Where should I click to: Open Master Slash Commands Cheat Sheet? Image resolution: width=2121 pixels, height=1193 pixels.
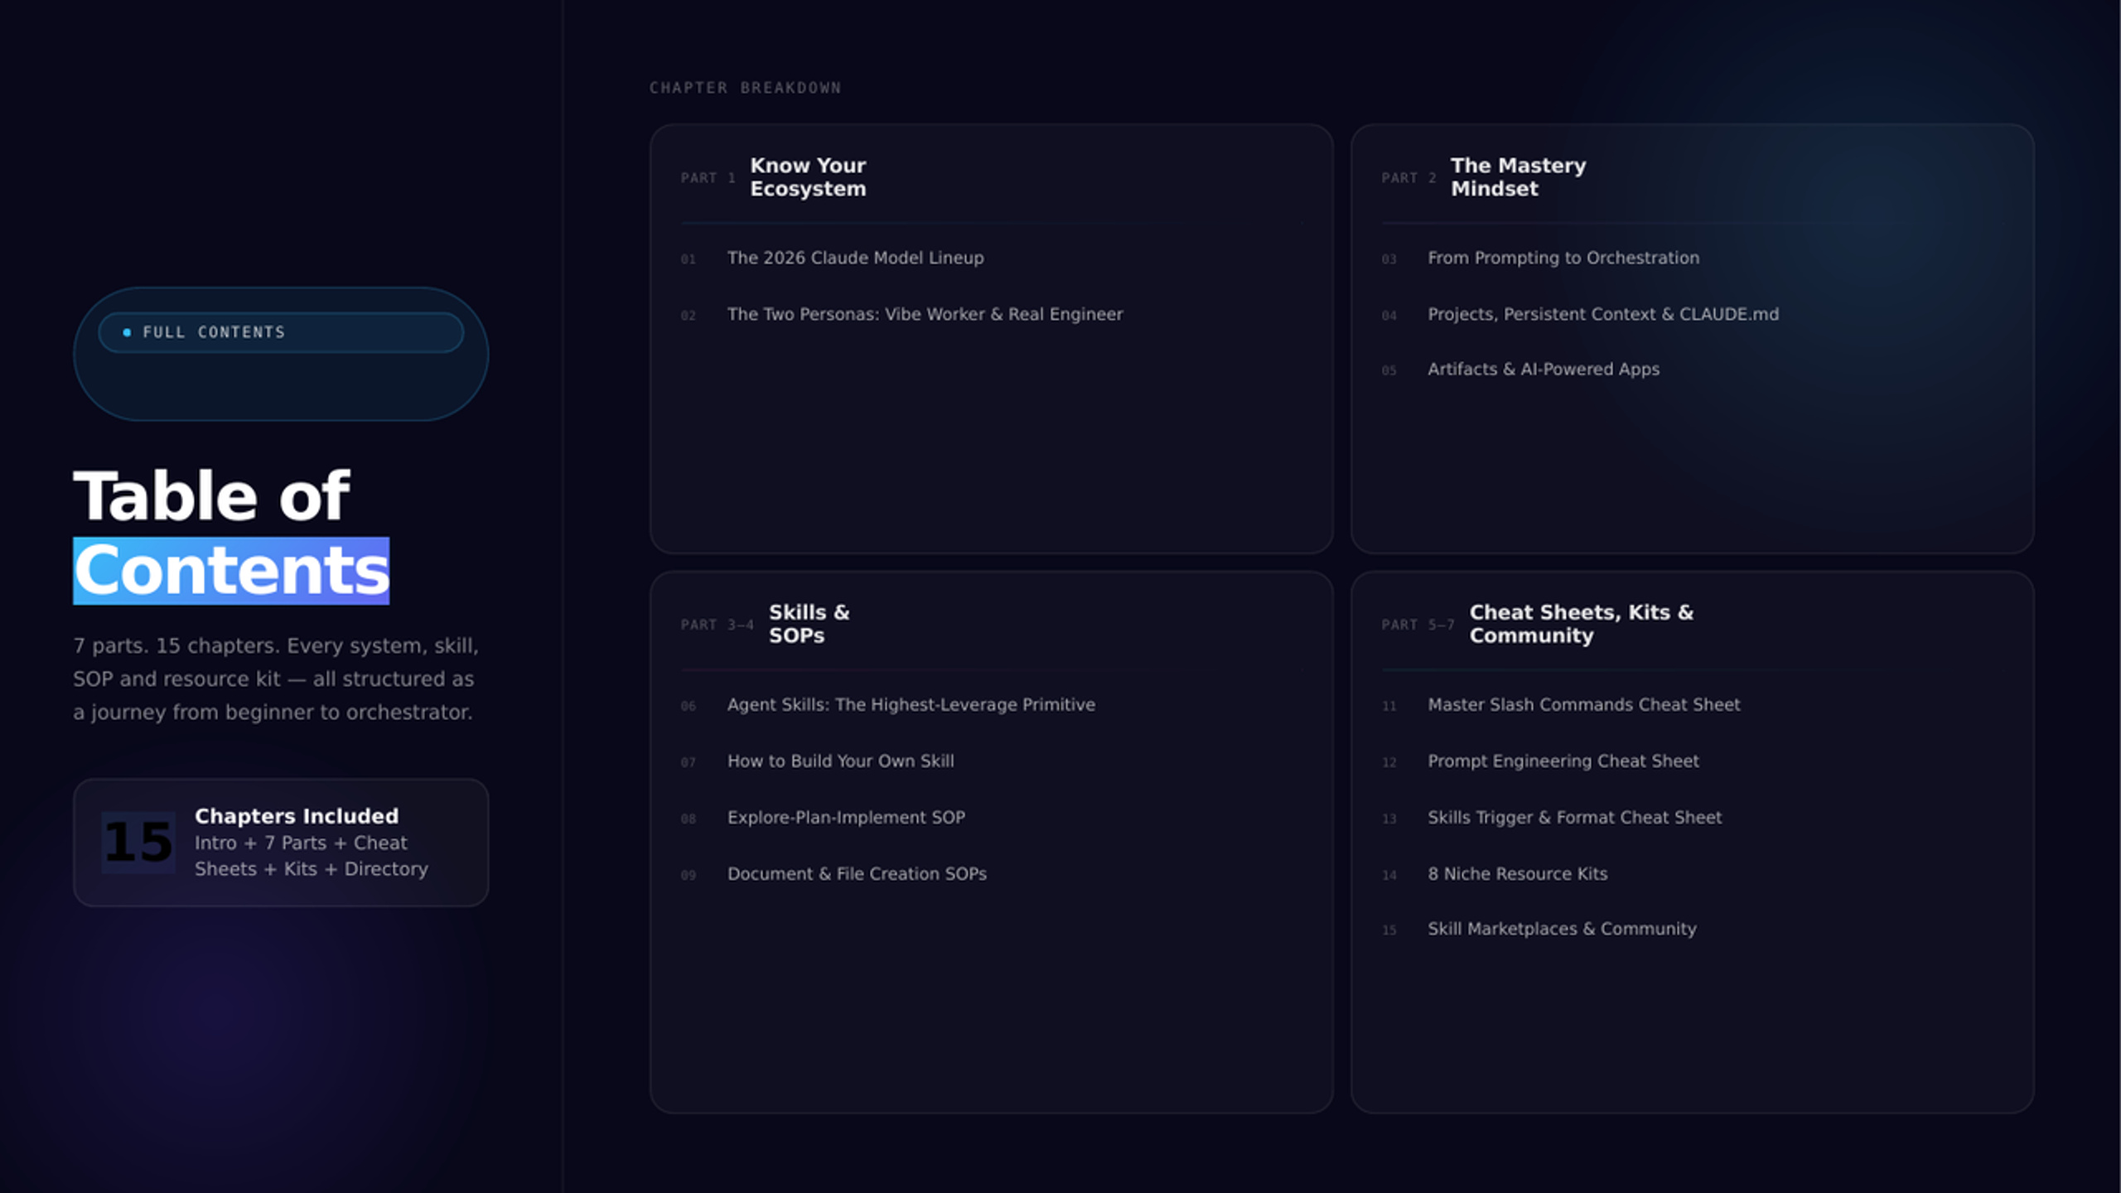[x=1583, y=704]
